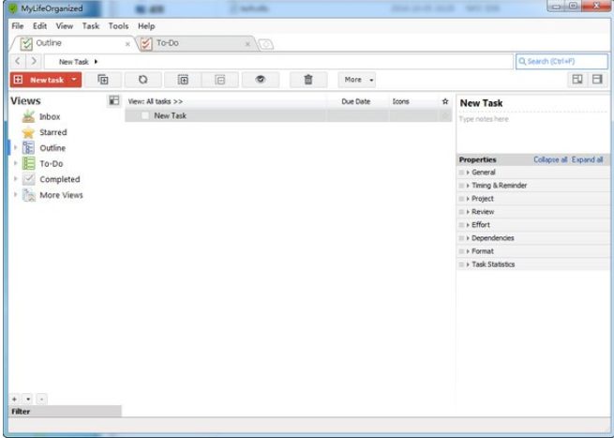Open the Tools menu
The image size is (614, 438).
click(x=119, y=26)
